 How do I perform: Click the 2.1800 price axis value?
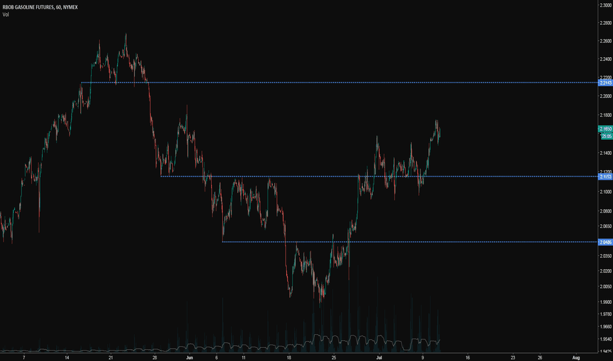[x=605, y=115]
